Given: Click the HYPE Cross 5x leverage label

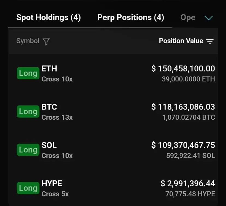Looking at the screenshot, I should tap(55, 194).
